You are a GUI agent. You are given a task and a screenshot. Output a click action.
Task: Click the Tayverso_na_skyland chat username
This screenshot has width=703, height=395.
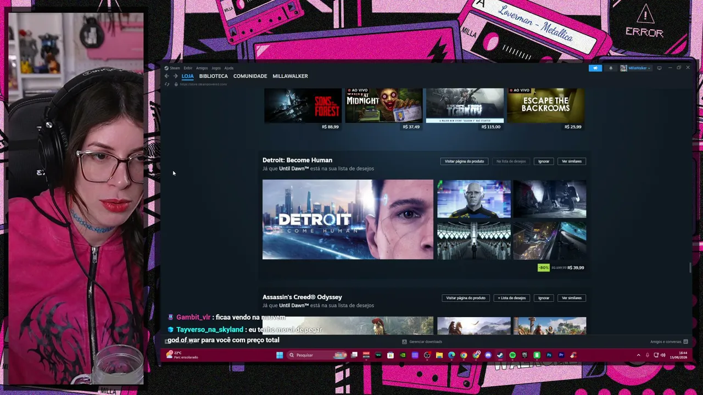[x=210, y=330]
